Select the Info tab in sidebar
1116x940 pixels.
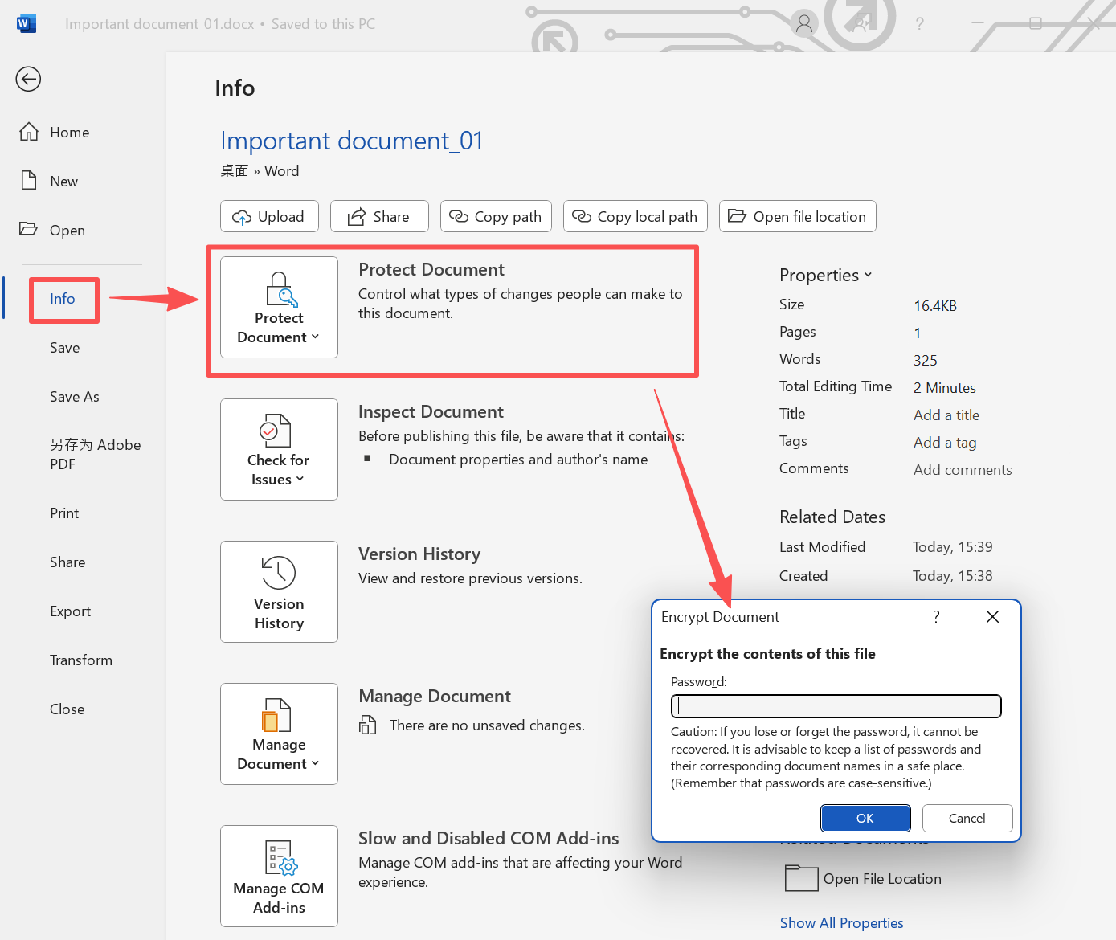(x=63, y=299)
